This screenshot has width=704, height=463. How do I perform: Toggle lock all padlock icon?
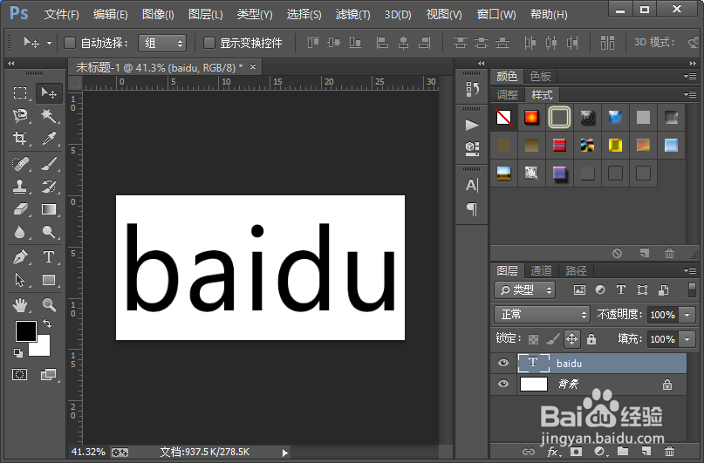(x=591, y=339)
